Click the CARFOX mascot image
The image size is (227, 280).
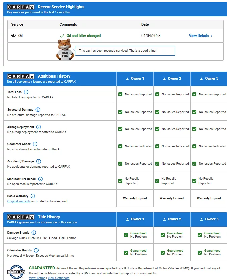pos(65,50)
